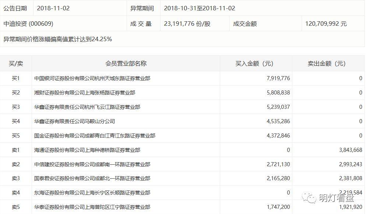The image size is (366, 214).
Task: Click 湘财证券上海张杨路证券营业部 name
Action: 85,93
